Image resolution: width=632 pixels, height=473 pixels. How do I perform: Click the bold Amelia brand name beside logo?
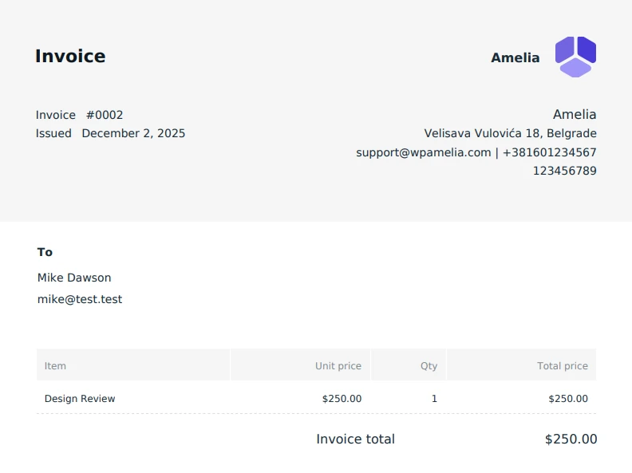[515, 57]
